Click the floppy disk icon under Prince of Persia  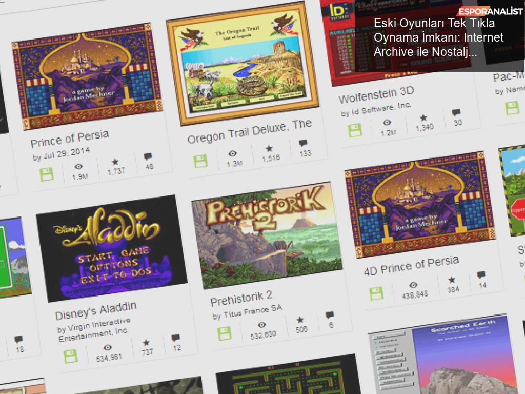(47, 174)
